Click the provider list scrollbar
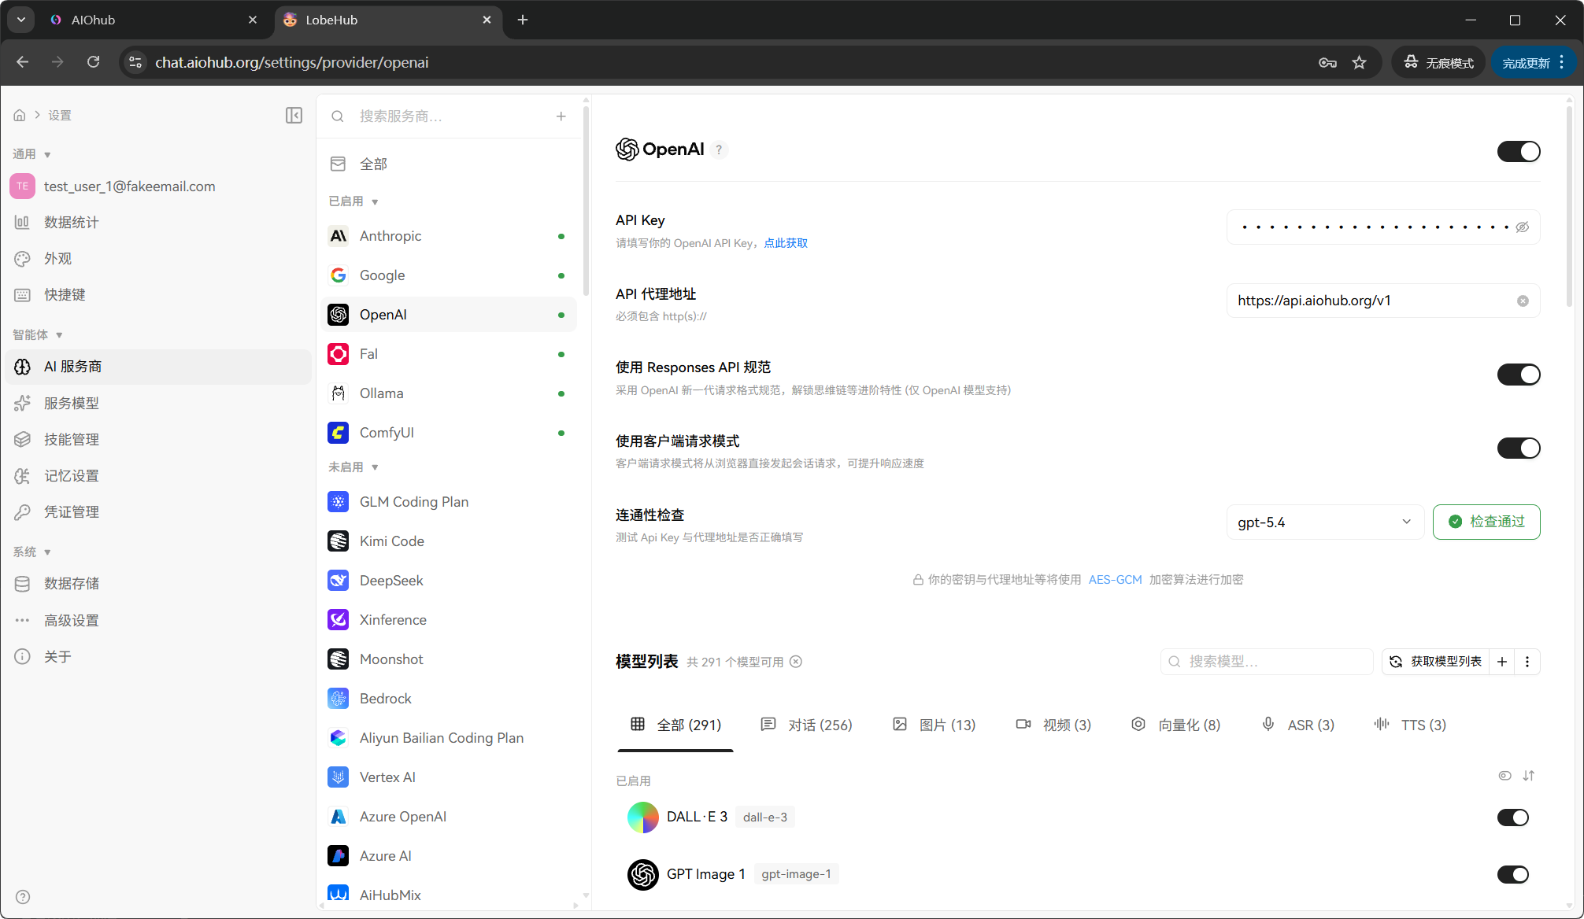Viewport: 1584px width, 919px height. [586, 201]
